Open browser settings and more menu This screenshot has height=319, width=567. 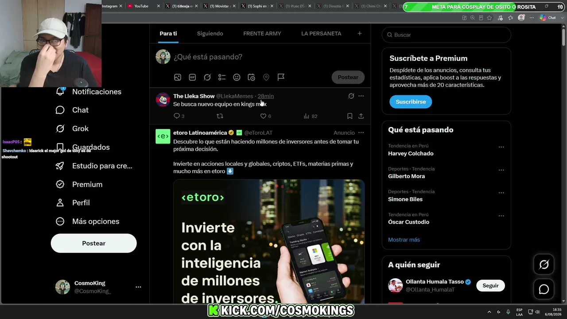(532, 18)
